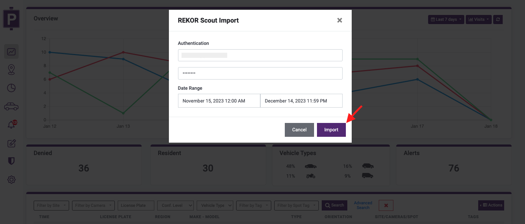Click the Advanced Search link

[x=363, y=205]
